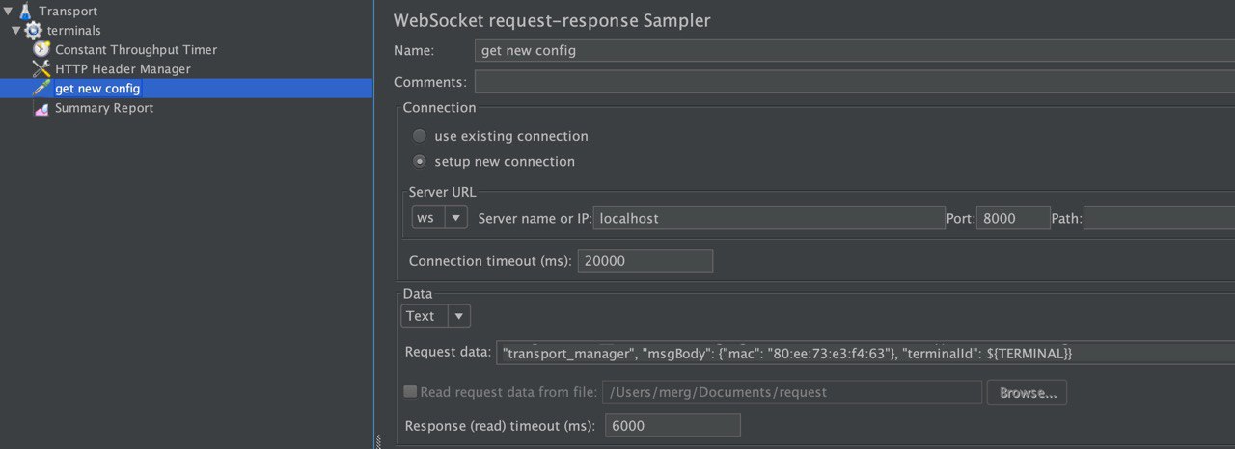Click the get new config sampler icon

click(41, 88)
